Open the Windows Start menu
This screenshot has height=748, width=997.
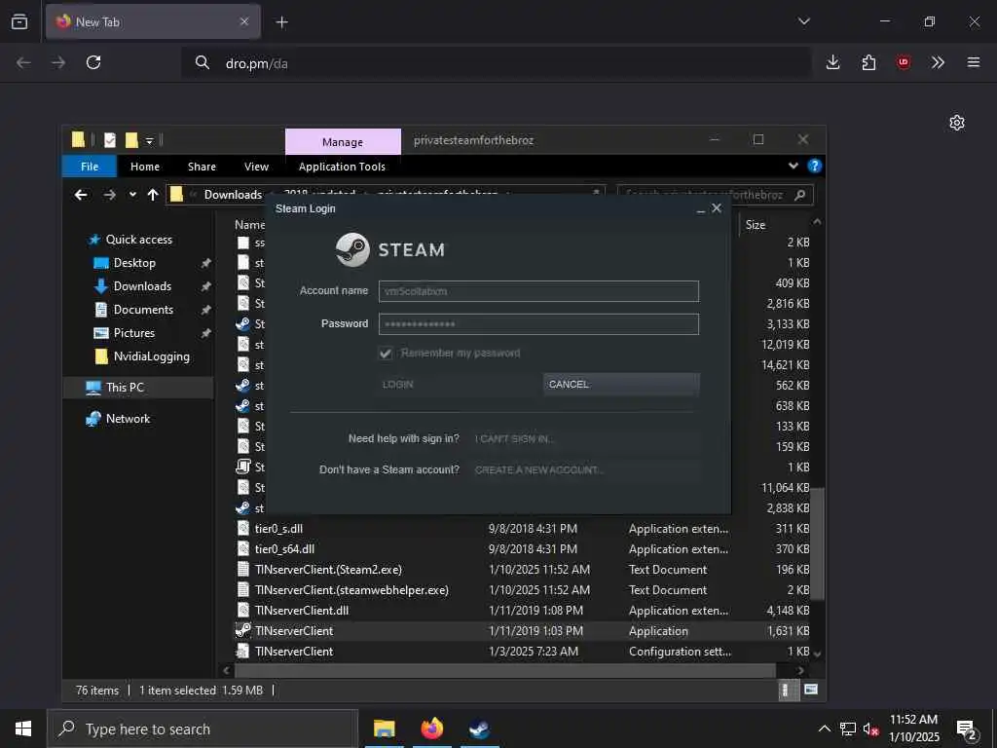pos(23,729)
